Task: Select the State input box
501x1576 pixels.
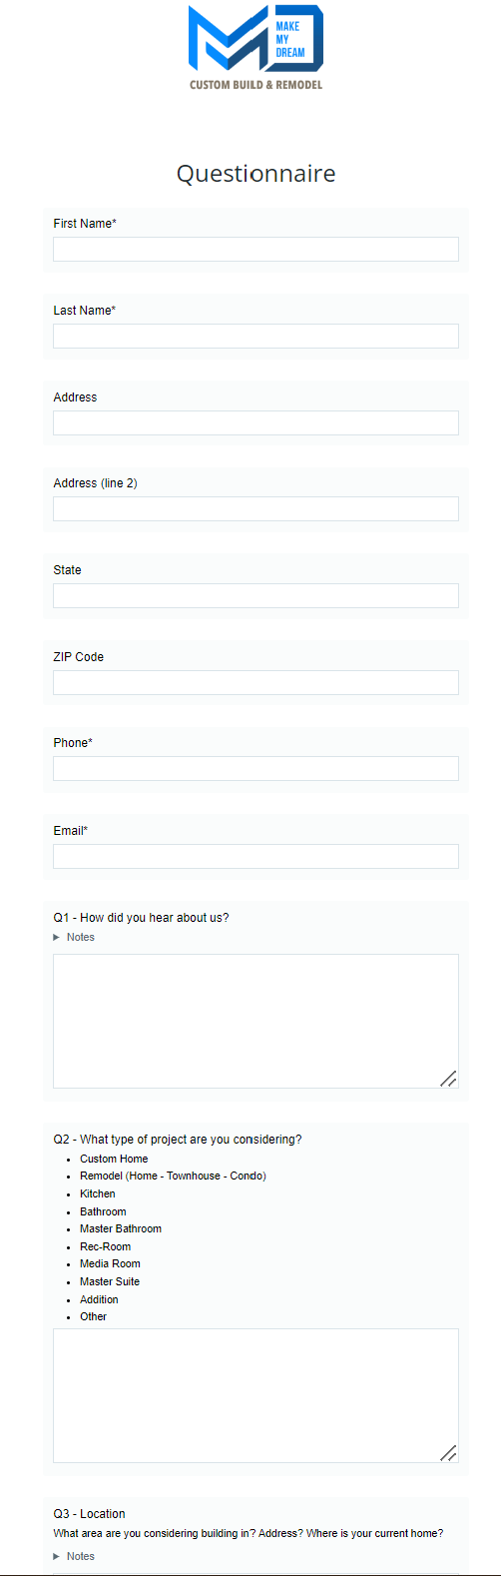Action: pyautogui.click(x=255, y=595)
